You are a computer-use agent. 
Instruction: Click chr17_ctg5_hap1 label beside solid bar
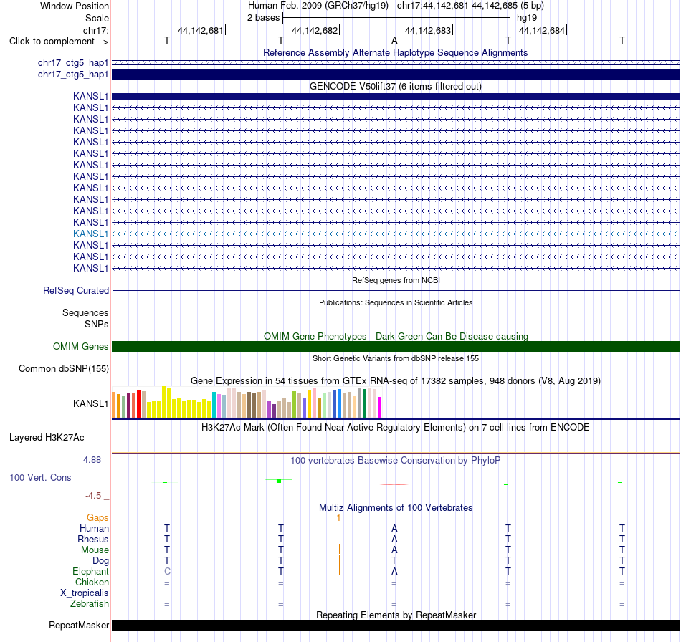[x=73, y=75]
